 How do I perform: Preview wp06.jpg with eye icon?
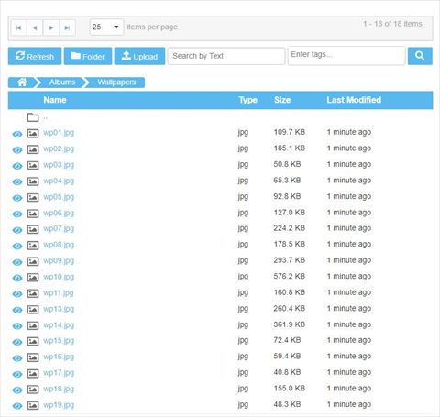tap(17, 214)
